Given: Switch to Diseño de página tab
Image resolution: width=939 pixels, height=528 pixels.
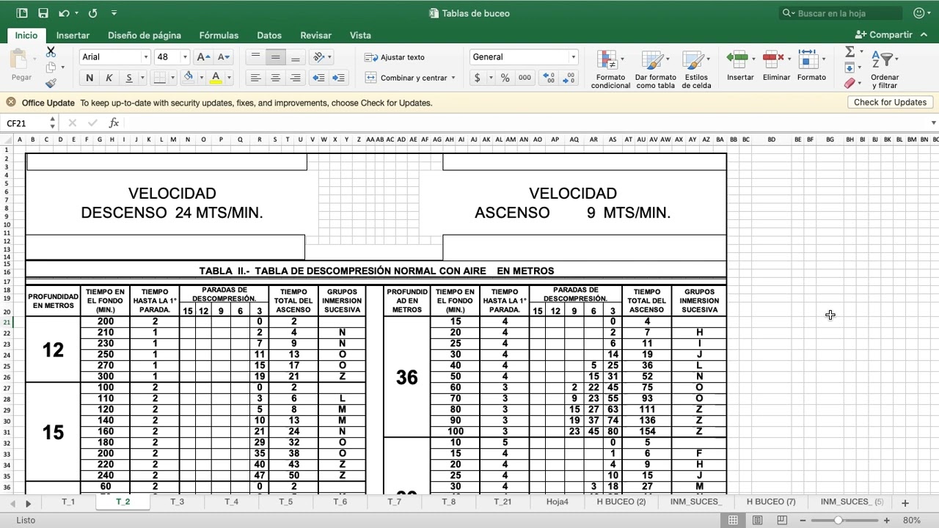Looking at the screenshot, I should [x=145, y=35].
